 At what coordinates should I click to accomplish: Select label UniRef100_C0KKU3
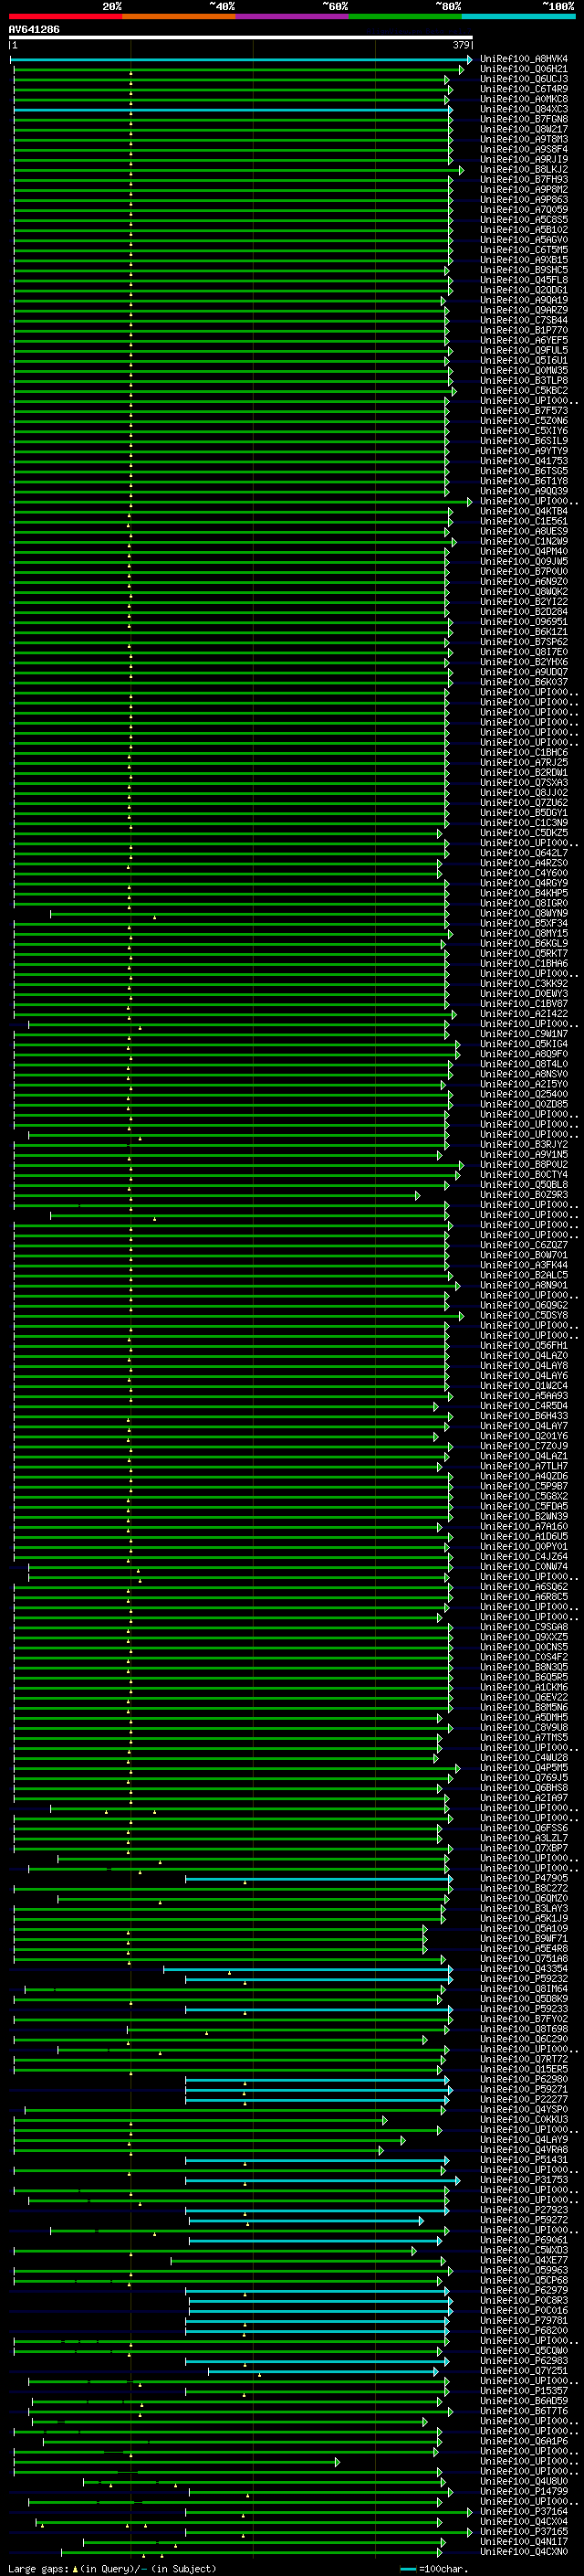tap(524, 2119)
